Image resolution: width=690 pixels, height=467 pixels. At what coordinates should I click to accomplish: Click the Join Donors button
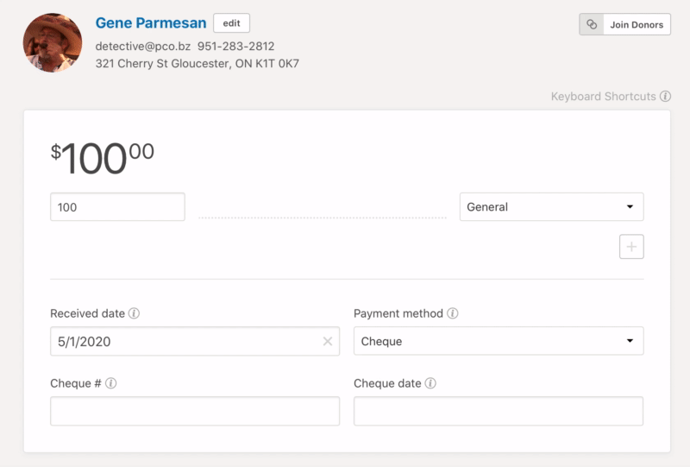(624, 24)
